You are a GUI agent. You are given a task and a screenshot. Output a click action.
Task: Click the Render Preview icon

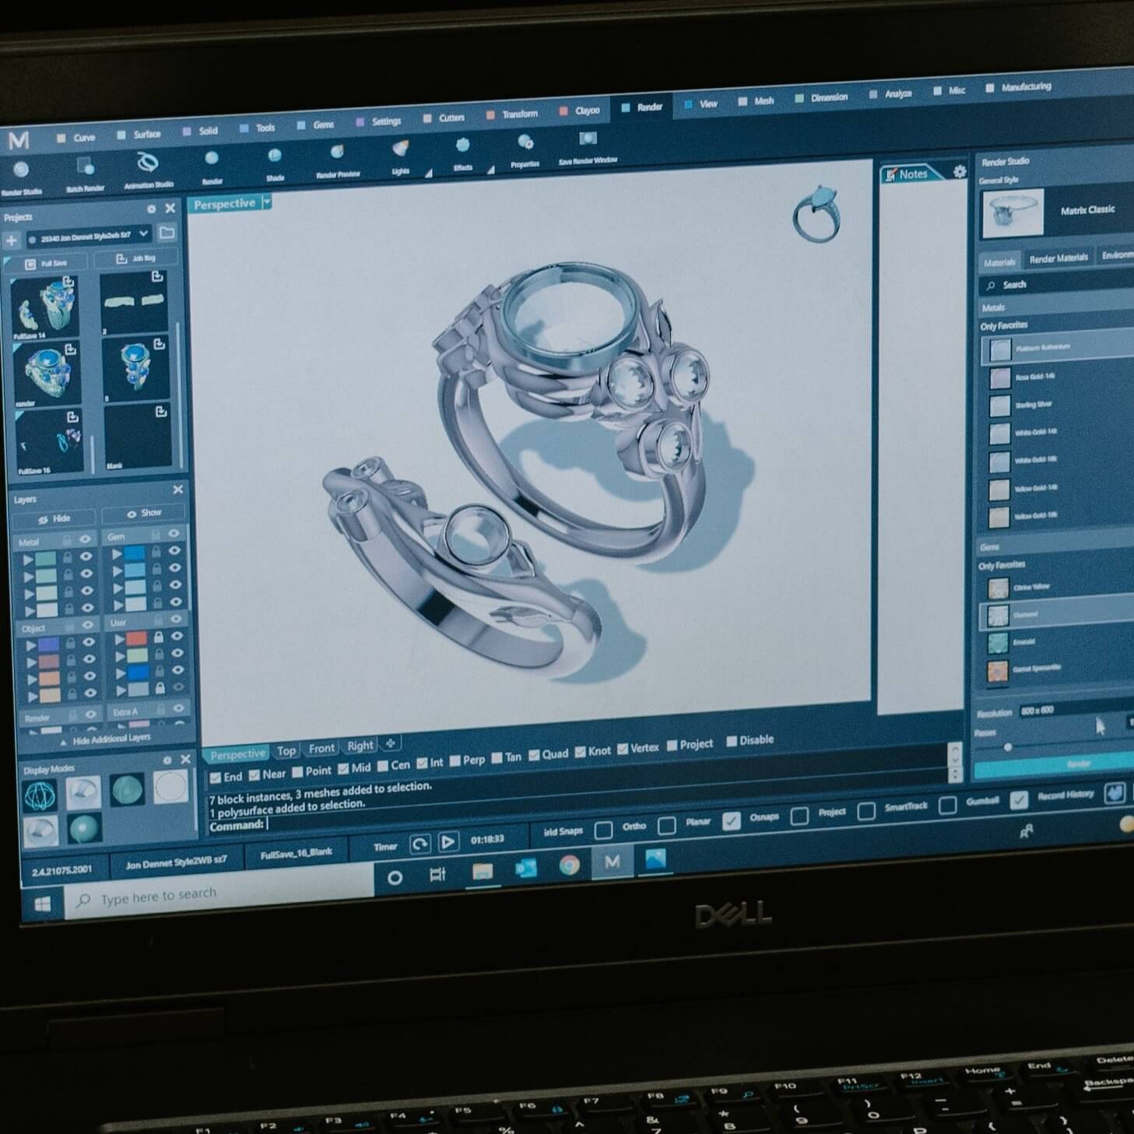click(x=337, y=153)
